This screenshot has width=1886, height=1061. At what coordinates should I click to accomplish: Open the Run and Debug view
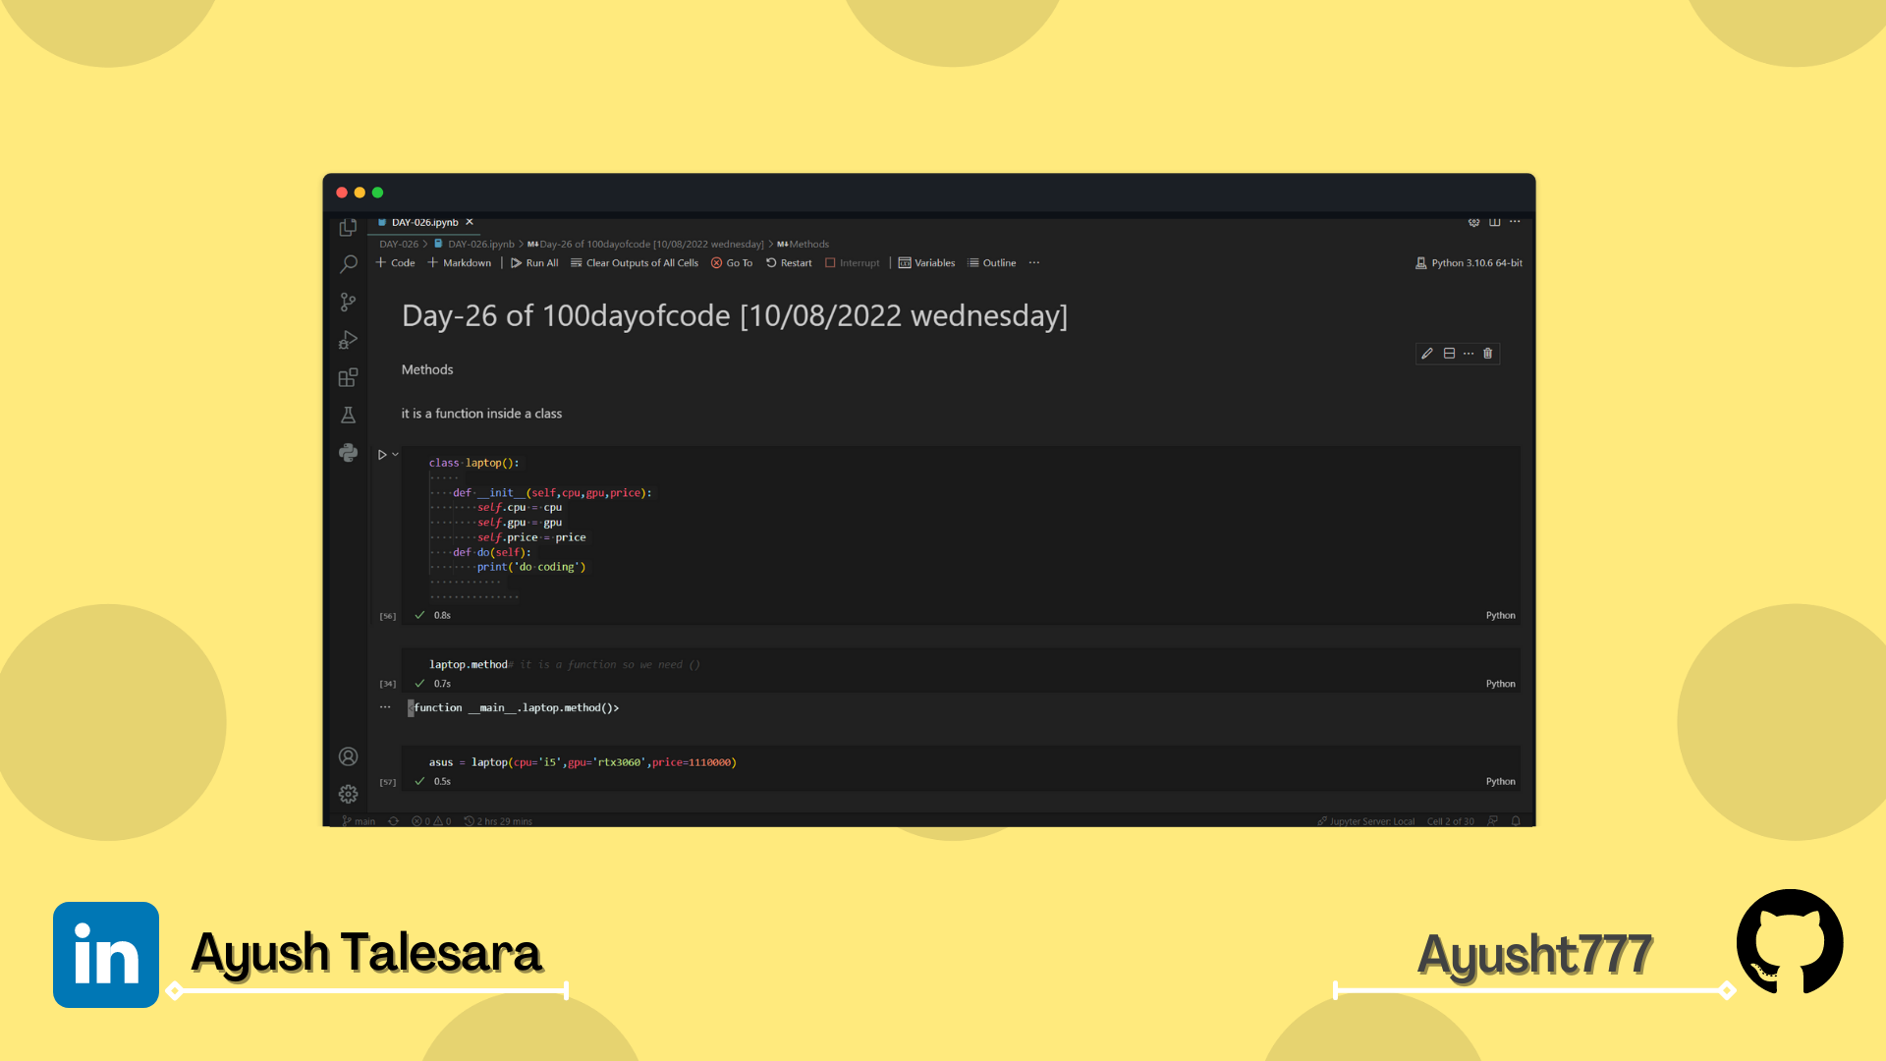[348, 340]
